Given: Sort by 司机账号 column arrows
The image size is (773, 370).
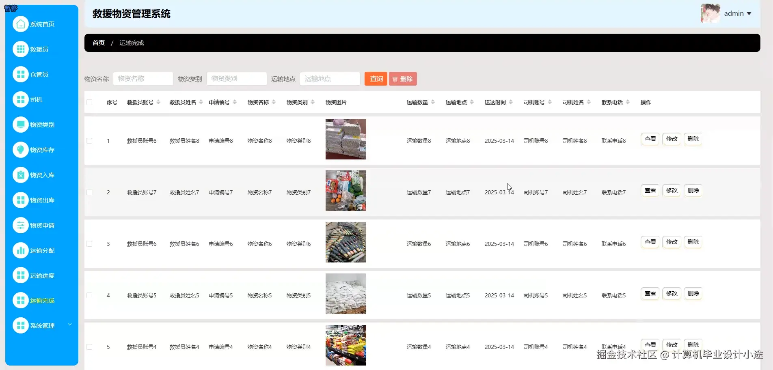Looking at the screenshot, I should tap(550, 102).
